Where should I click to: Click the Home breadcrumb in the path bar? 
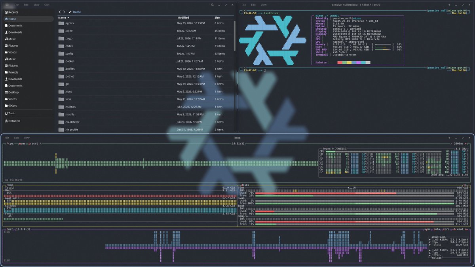pyautogui.click(x=77, y=12)
